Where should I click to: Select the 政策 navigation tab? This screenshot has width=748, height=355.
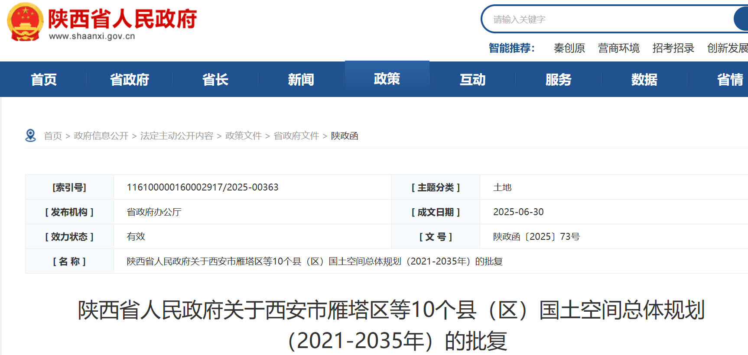coord(387,79)
